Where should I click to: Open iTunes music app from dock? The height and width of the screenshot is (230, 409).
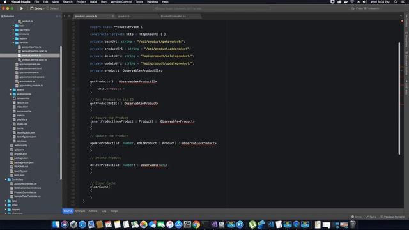pyautogui.click(x=170, y=224)
